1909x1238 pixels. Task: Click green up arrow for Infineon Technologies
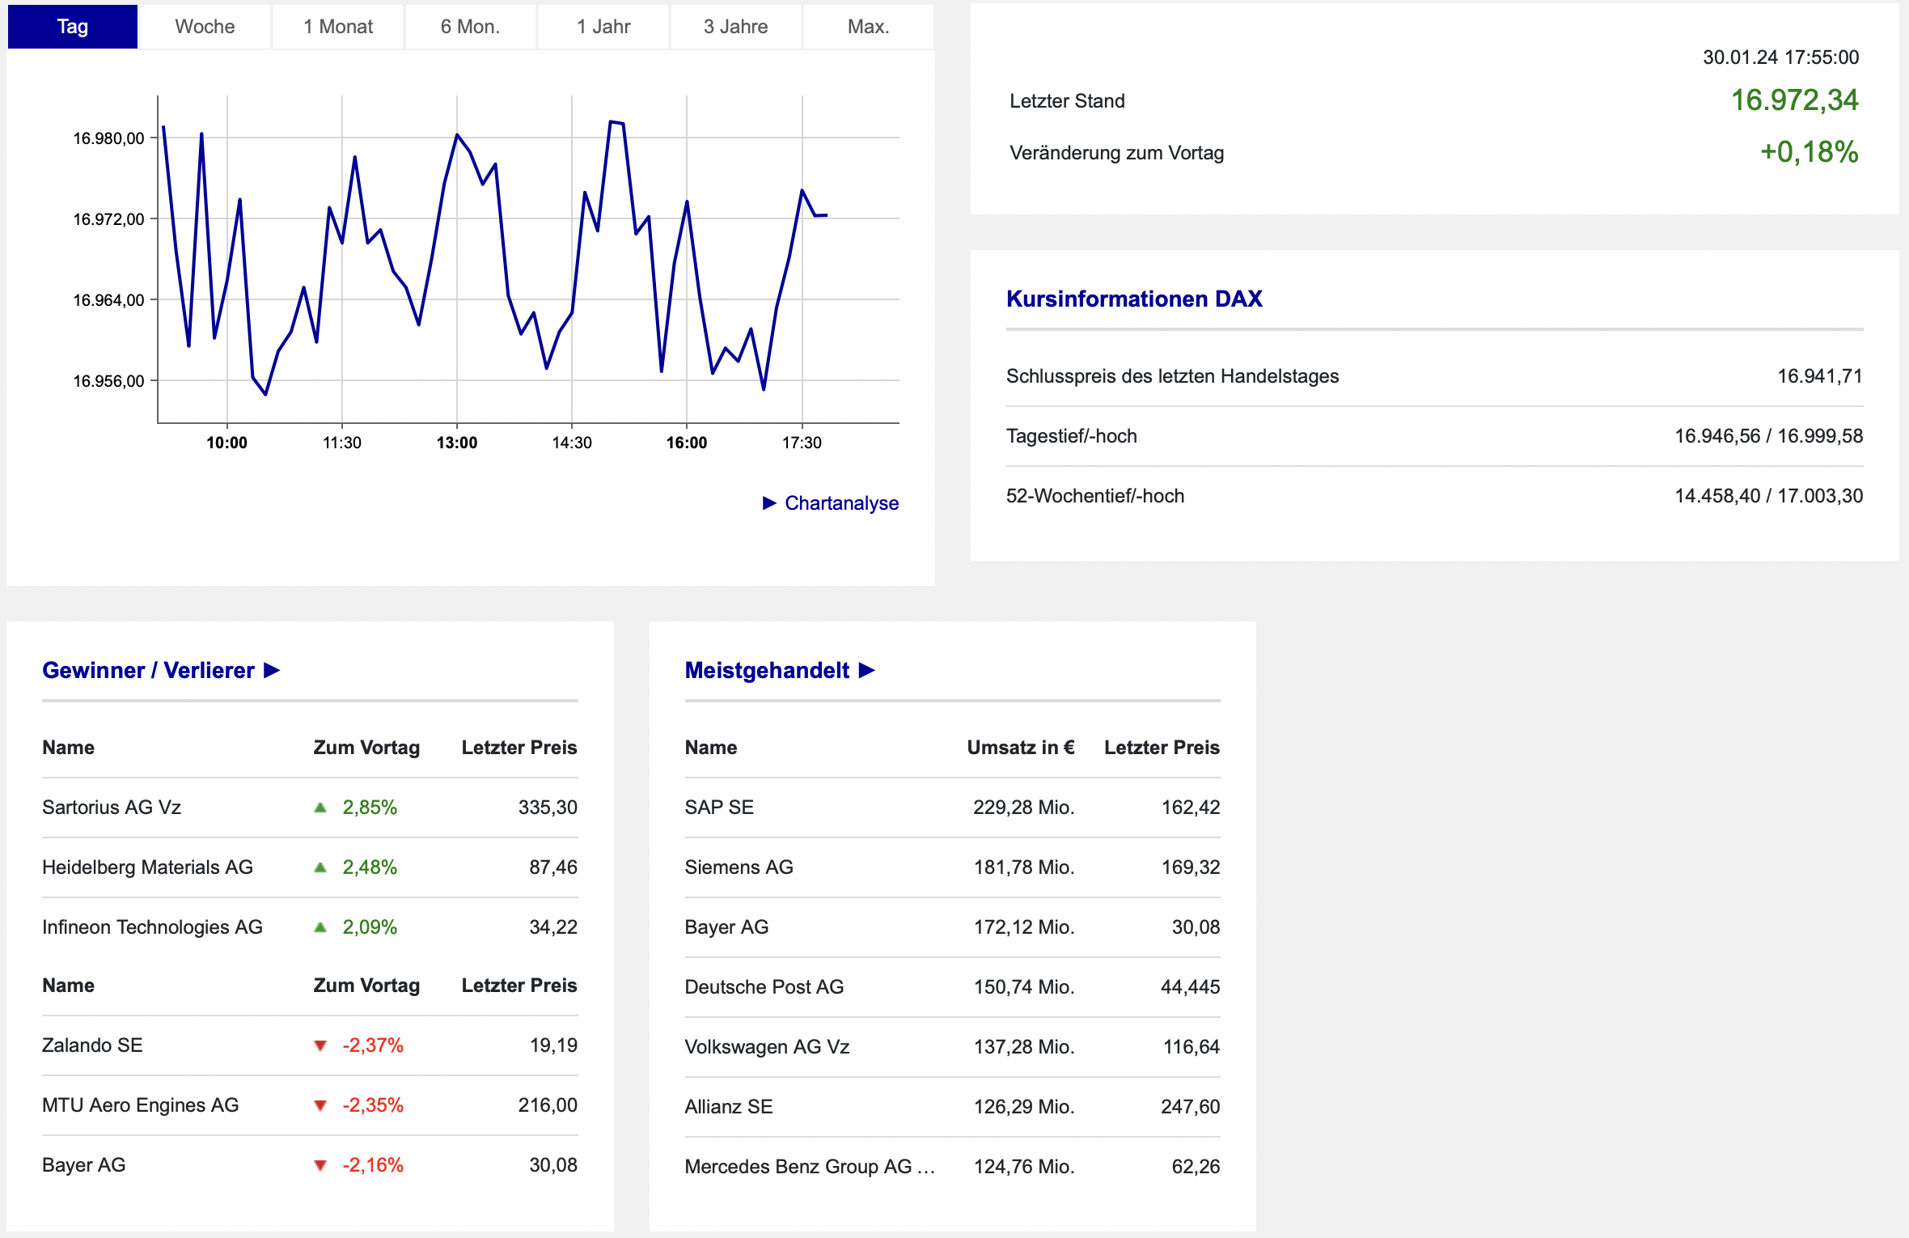pos(320,927)
